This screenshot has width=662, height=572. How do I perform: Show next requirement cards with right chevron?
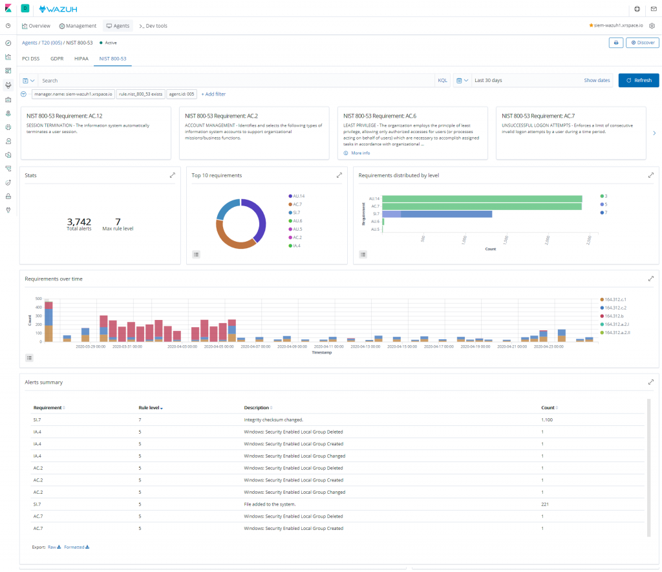[x=654, y=133]
